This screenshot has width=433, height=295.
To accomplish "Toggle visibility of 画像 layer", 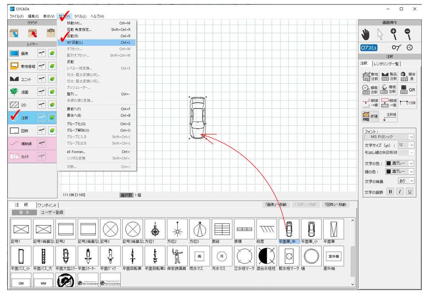I will 42,53.
